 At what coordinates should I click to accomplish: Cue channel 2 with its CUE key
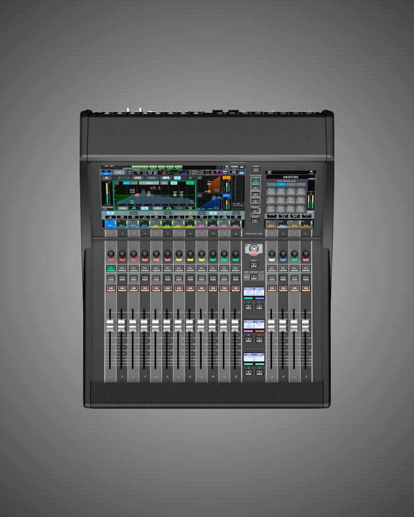122,278
